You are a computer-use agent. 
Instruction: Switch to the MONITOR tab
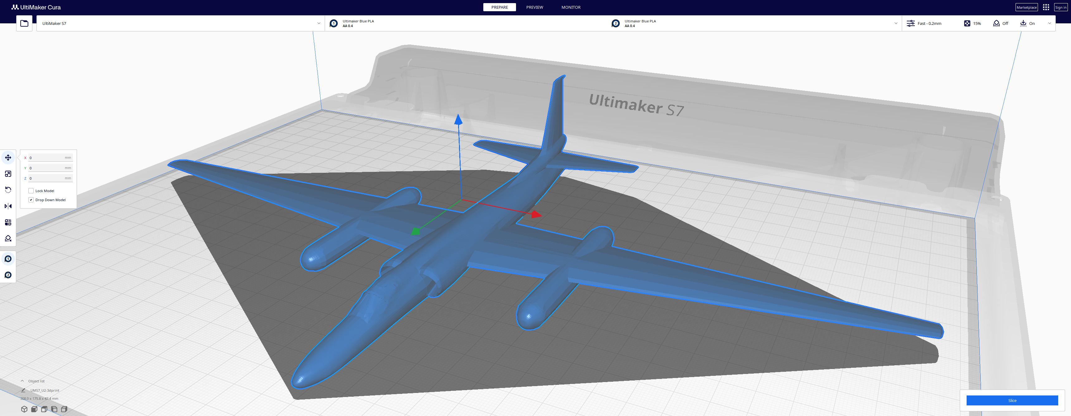(x=571, y=7)
